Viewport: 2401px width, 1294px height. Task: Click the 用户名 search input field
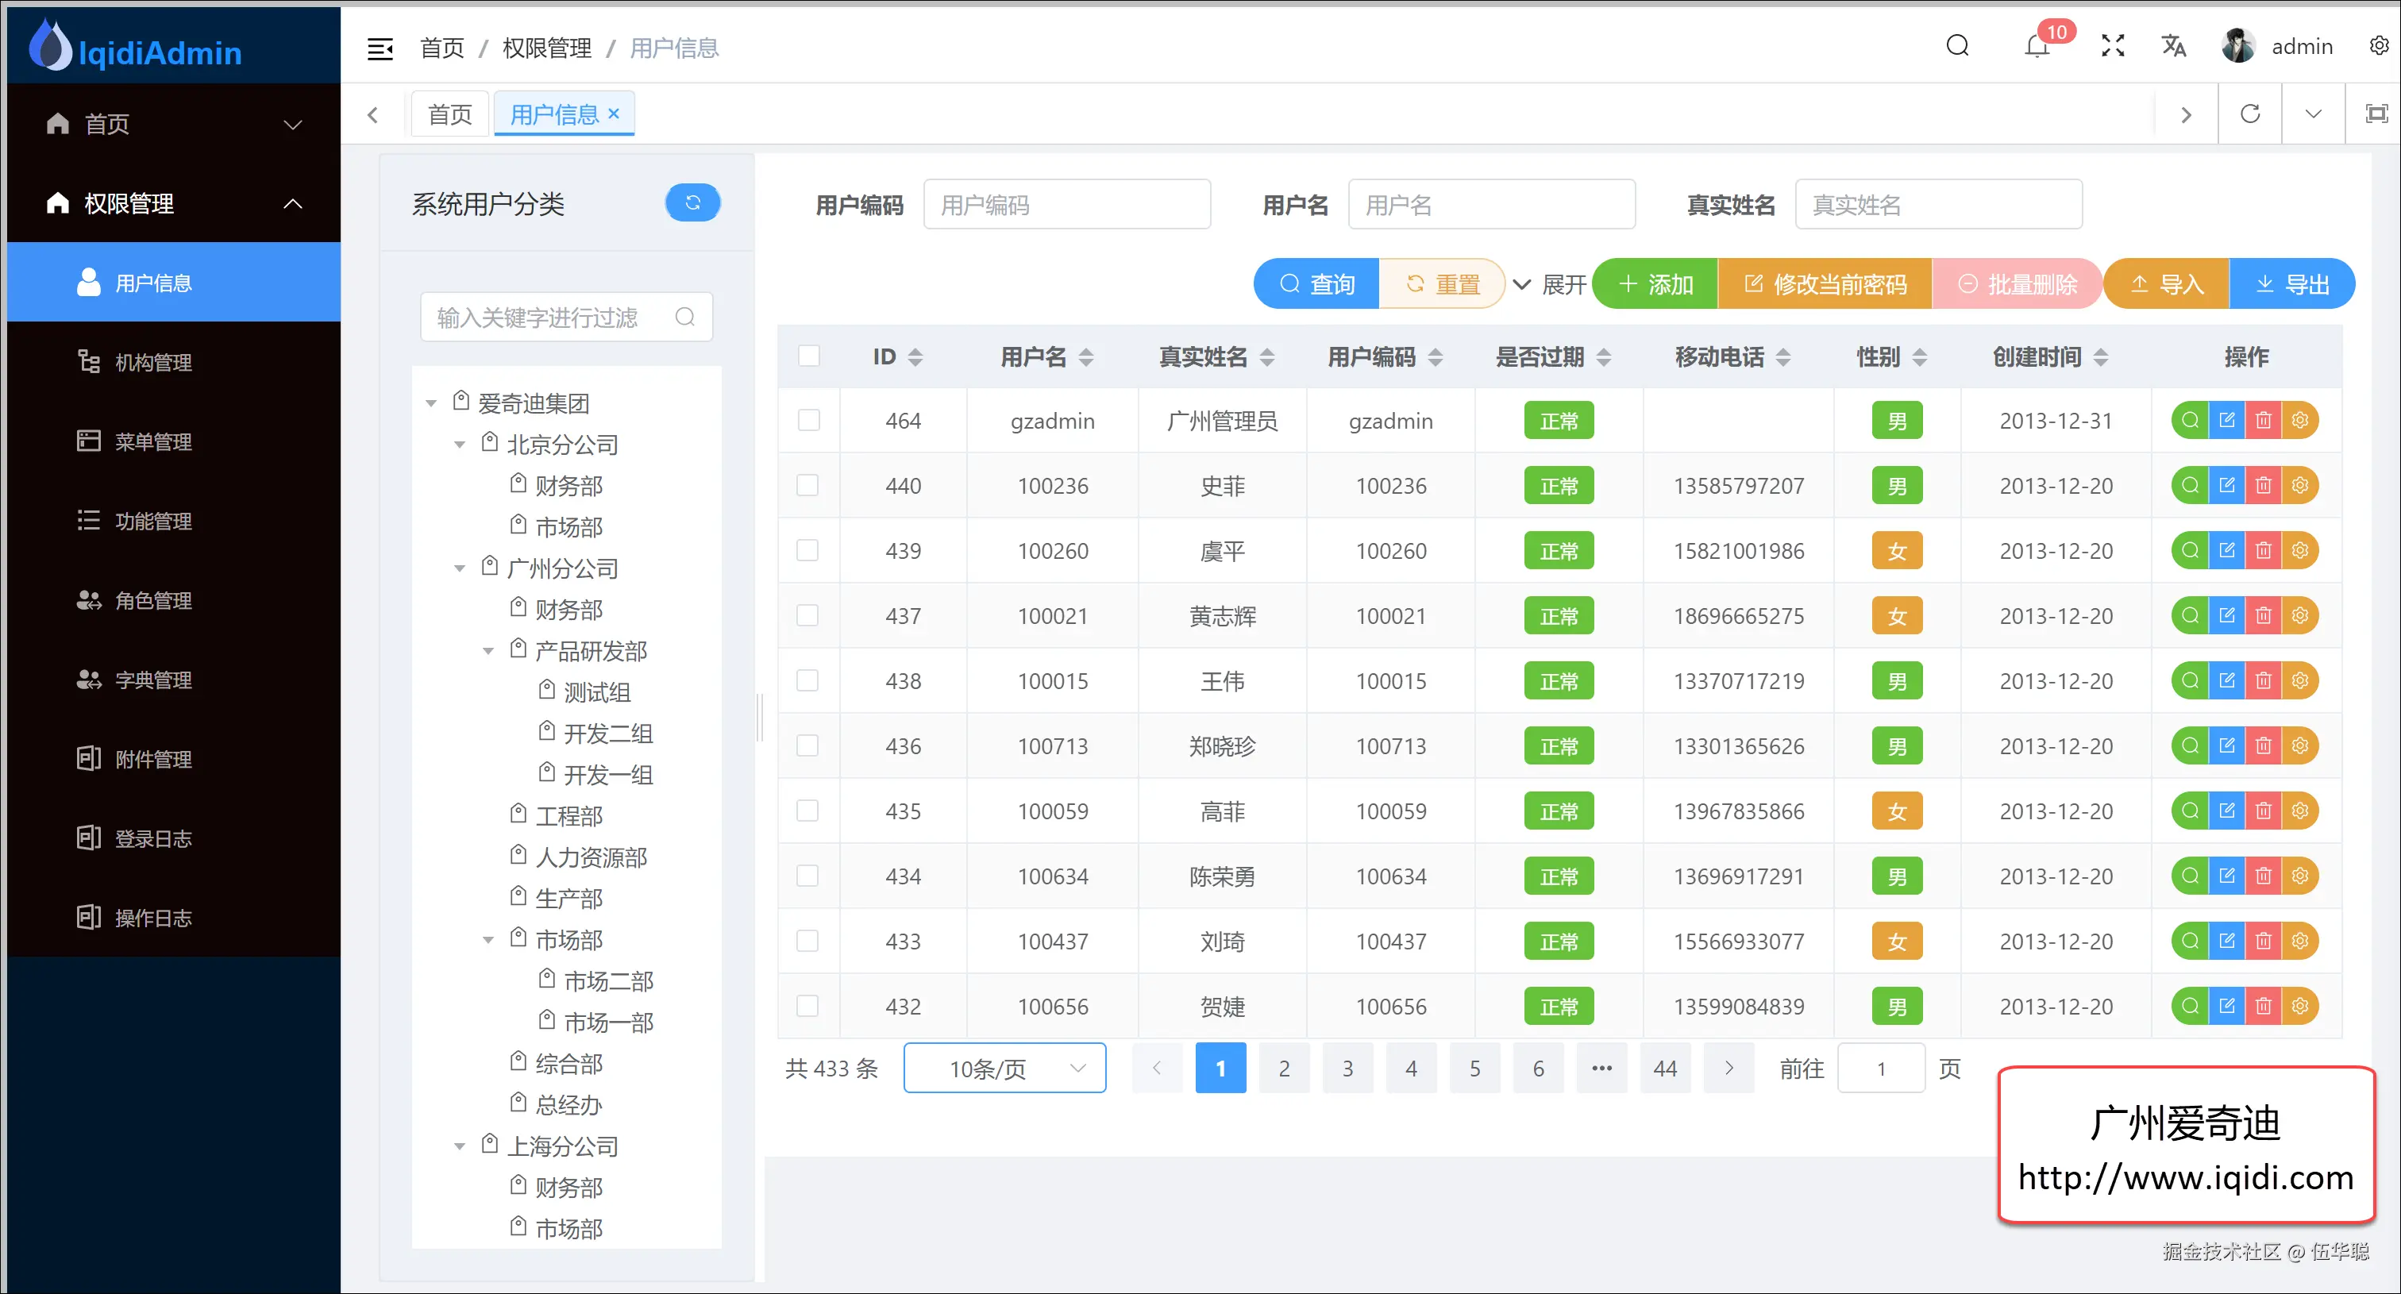pyautogui.click(x=1491, y=205)
